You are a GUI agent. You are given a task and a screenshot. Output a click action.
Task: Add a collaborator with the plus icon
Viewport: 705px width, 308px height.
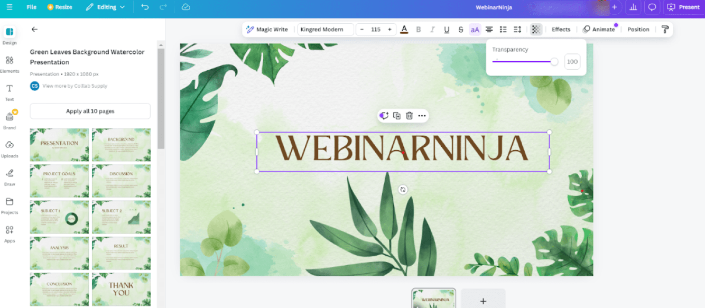click(x=614, y=7)
